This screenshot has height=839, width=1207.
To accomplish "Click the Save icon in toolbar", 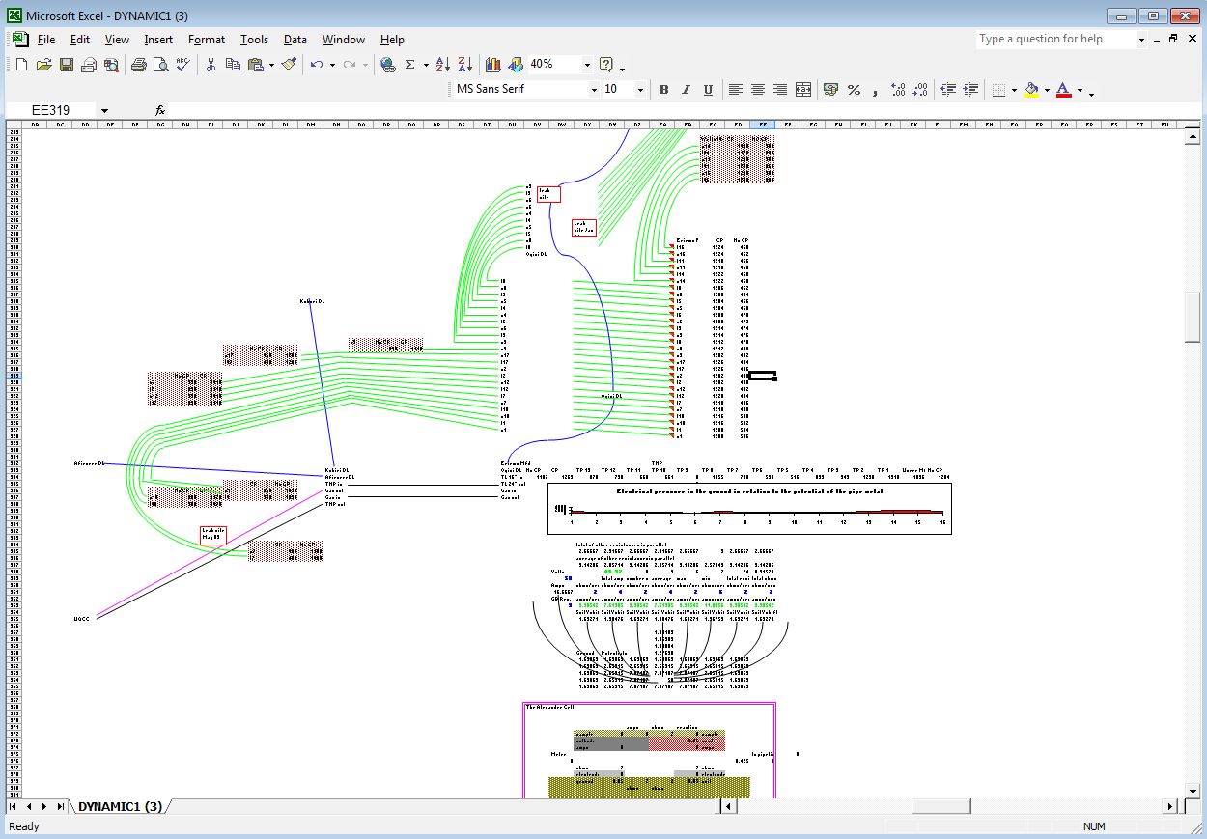I will (x=67, y=65).
